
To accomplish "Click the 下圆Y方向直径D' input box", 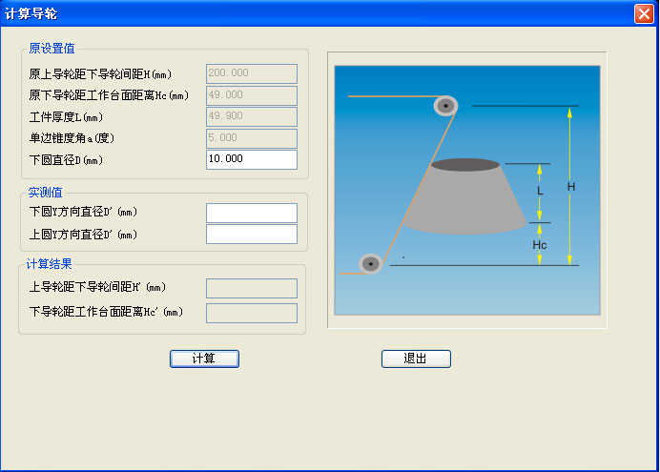I will pos(251,213).
